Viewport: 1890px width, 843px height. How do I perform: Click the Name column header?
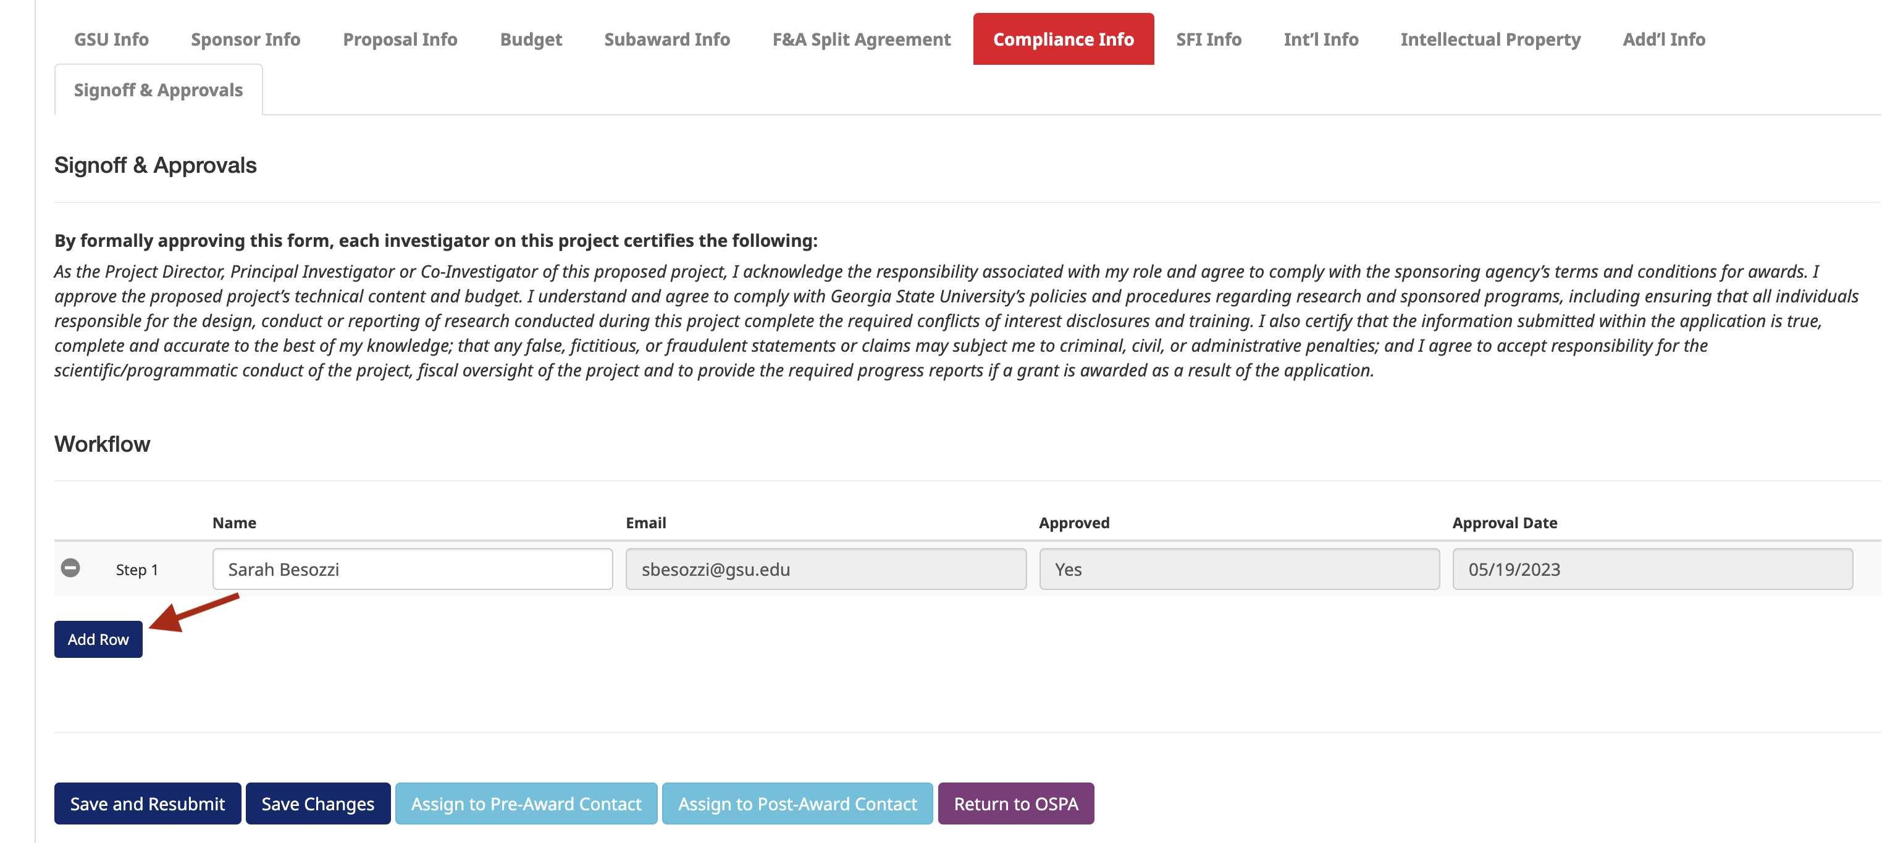pos(234,523)
